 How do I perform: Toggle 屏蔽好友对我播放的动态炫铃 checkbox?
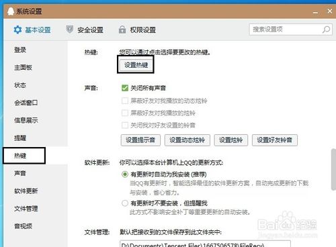tap(125, 101)
